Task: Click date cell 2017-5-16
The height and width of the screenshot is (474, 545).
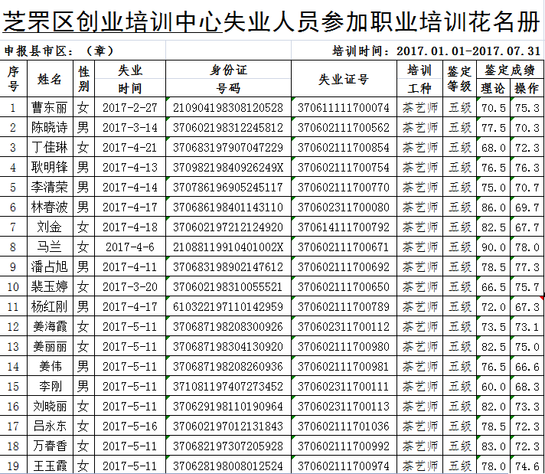Action: tap(130, 426)
